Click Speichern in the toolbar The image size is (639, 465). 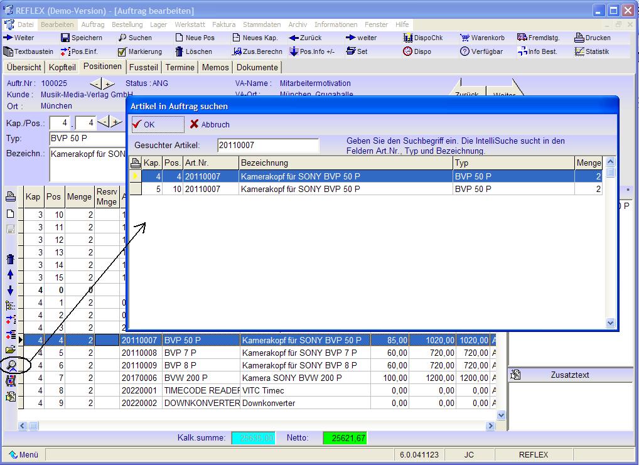coord(82,38)
